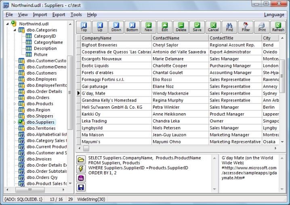Screen dimensions: 290x205
Task: Open SQL file with the folder icon
Action: (81, 159)
